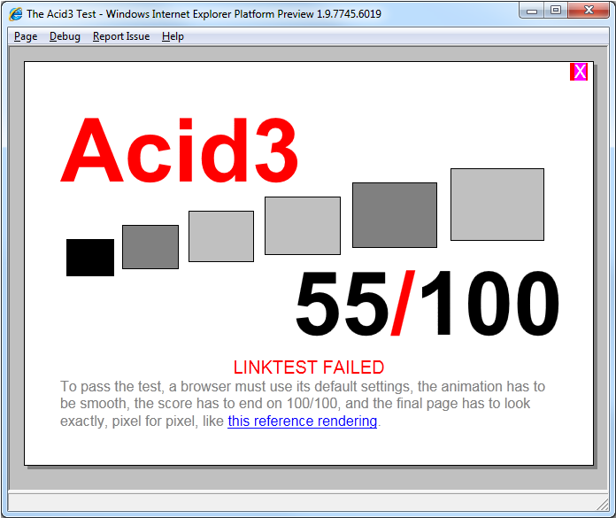
Task: Click the window resize grip in the status bar
Action: (x=603, y=505)
